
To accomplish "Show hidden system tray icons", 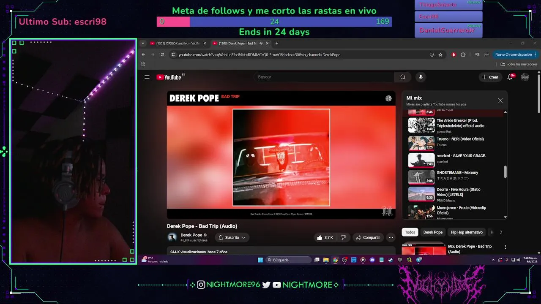I will pos(493,260).
